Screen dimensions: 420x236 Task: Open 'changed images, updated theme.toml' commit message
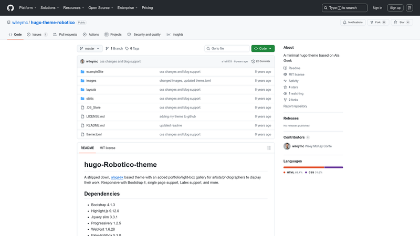click(x=185, y=81)
